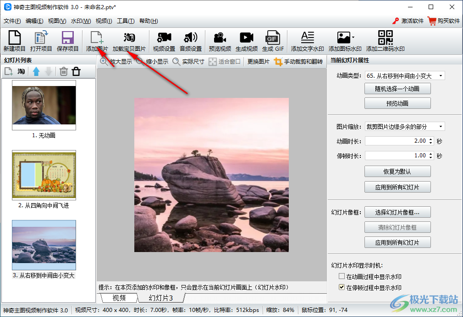
Task: Enable 在动画过程中显示水印 checkbox
Action: (x=342, y=276)
